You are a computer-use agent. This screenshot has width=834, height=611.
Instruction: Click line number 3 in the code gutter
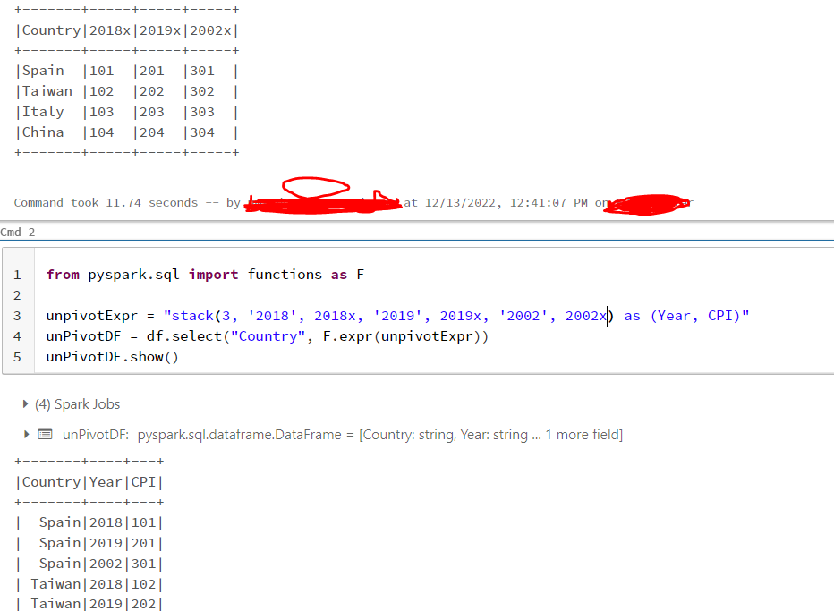pos(17,316)
